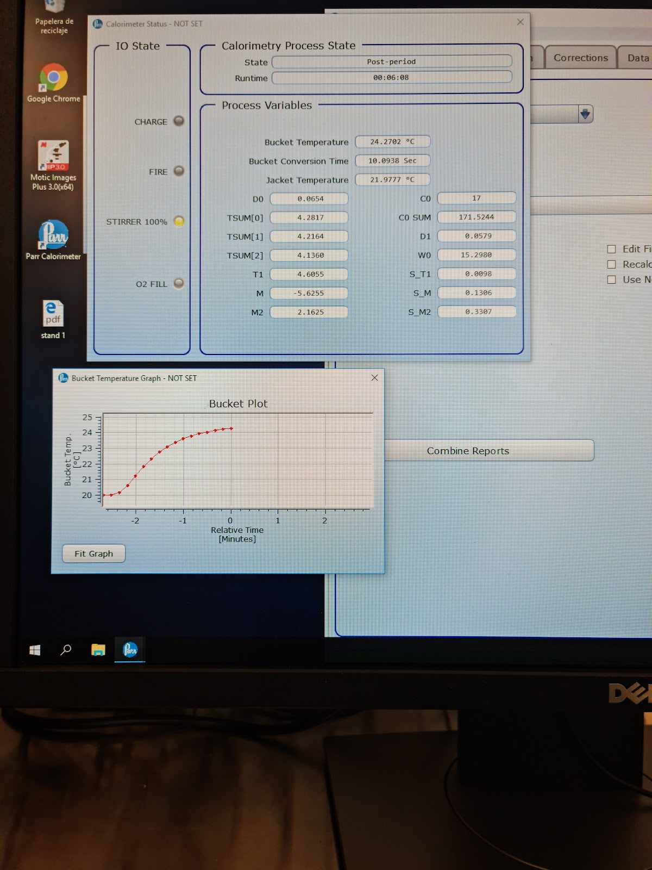Open Windows Start menu
The width and height of the screenshot is (652, 870).
pos(35,650)
